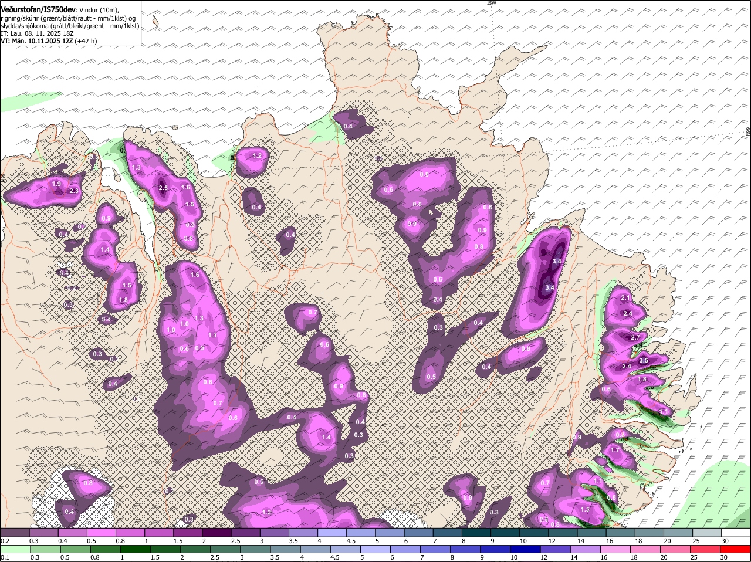This screenshot has height=562, width=751.
Task: Click the Veðurstofan/IS750dev title text
Action: point(38,10)
